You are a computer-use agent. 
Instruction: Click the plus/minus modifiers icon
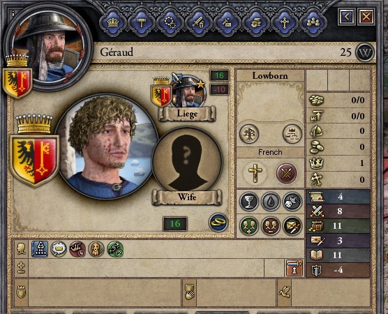[x=21, y=268]
